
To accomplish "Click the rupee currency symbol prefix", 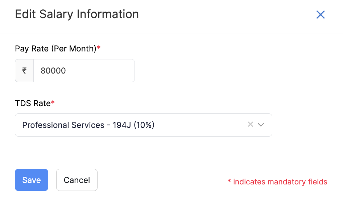I will tap(24, 71).
